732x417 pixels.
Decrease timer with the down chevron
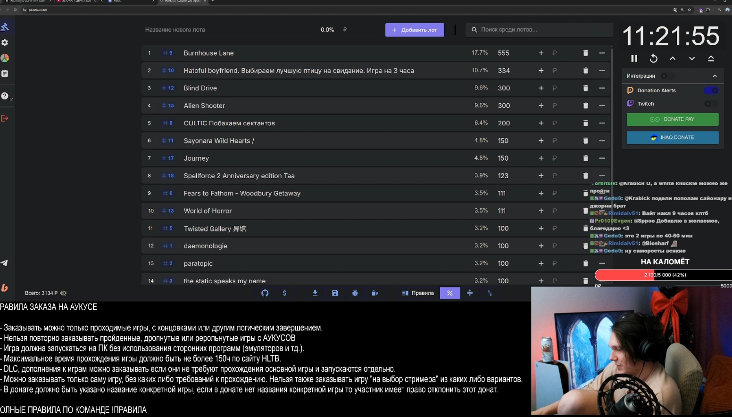tap(692, 58)
